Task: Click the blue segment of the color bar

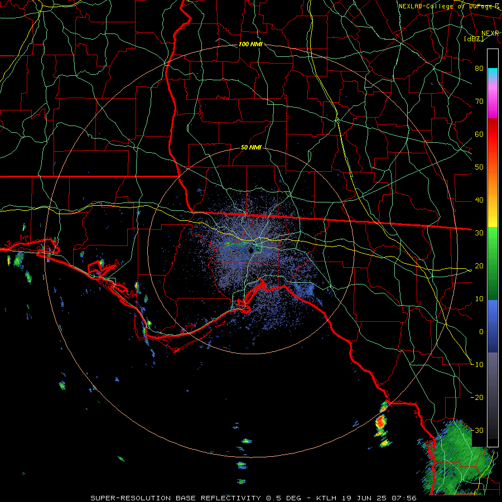Action: [493, 326]
